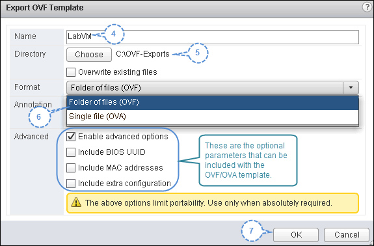Choose Single file (OVA) from list

[213, 116]
